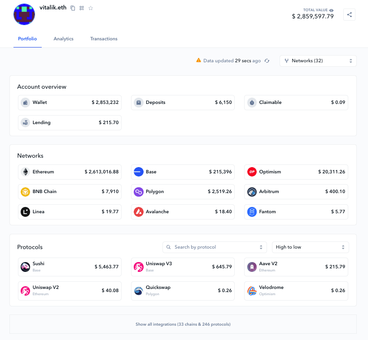Click the Fantom network logo
The image size is (368, 340).
pos(252,212)
